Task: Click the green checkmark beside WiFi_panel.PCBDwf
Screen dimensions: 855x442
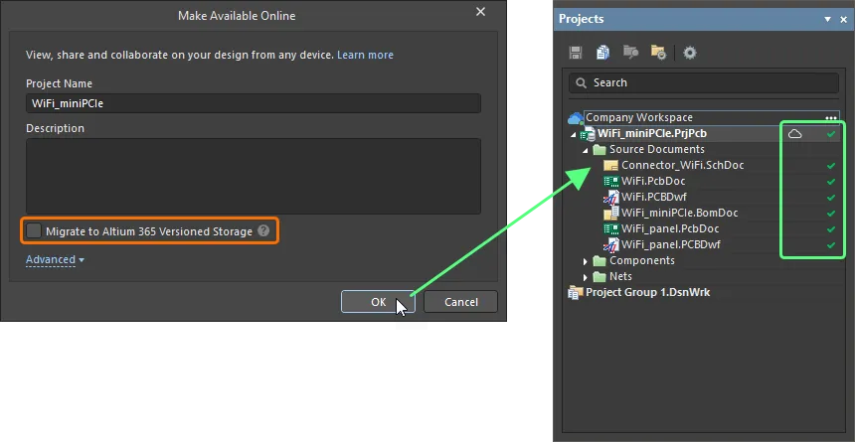Action: pyautogui.click(x=831, y=245)
